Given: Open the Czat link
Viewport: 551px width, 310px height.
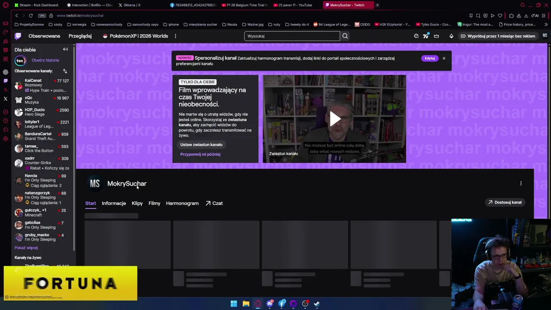Looking at the screenshot, I should click(214, 203).
